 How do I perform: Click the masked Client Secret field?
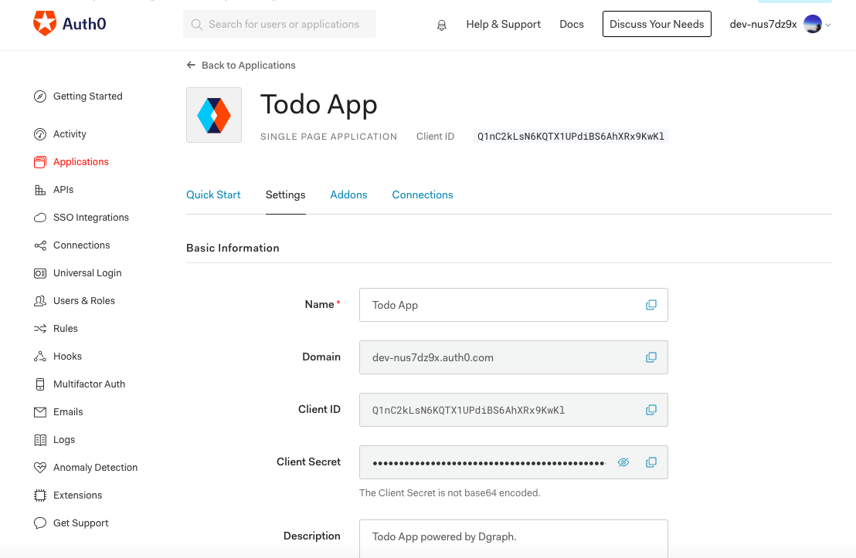click(513, 462)
